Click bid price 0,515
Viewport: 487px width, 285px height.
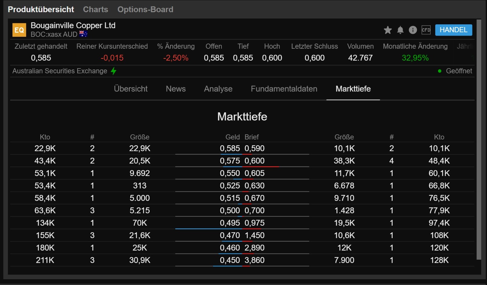pyautogui.click(x=230, y=198)
